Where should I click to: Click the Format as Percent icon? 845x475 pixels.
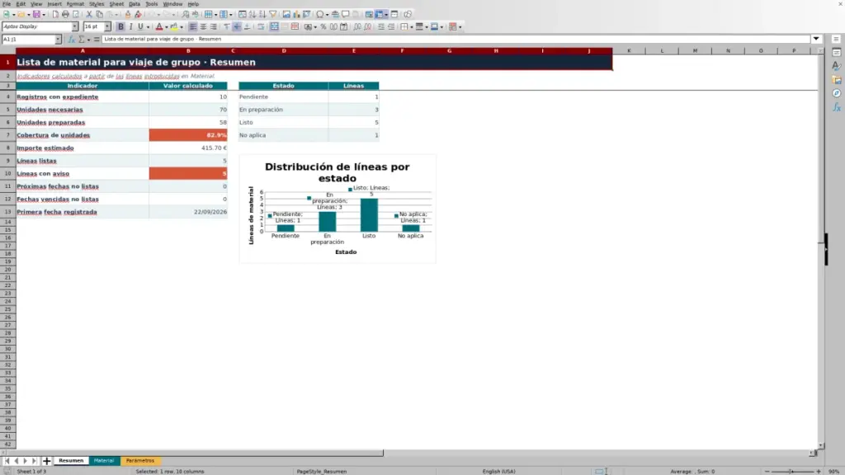[x=323, y=26]
